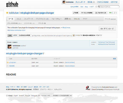
Task: Open the koikikukan user avatar in header
Action: click(64, 2)
